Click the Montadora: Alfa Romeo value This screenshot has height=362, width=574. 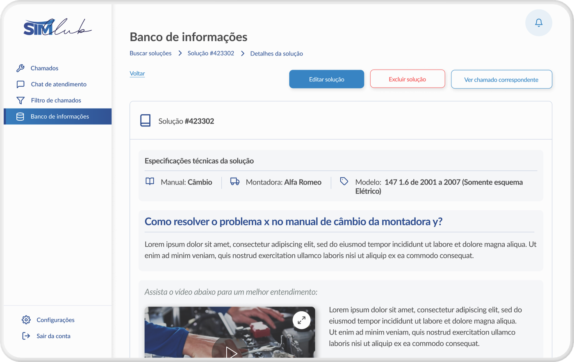[x=284, y=182]
